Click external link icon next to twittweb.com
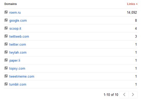The height and width of the screenshot is (100, 141). [6, 36]
